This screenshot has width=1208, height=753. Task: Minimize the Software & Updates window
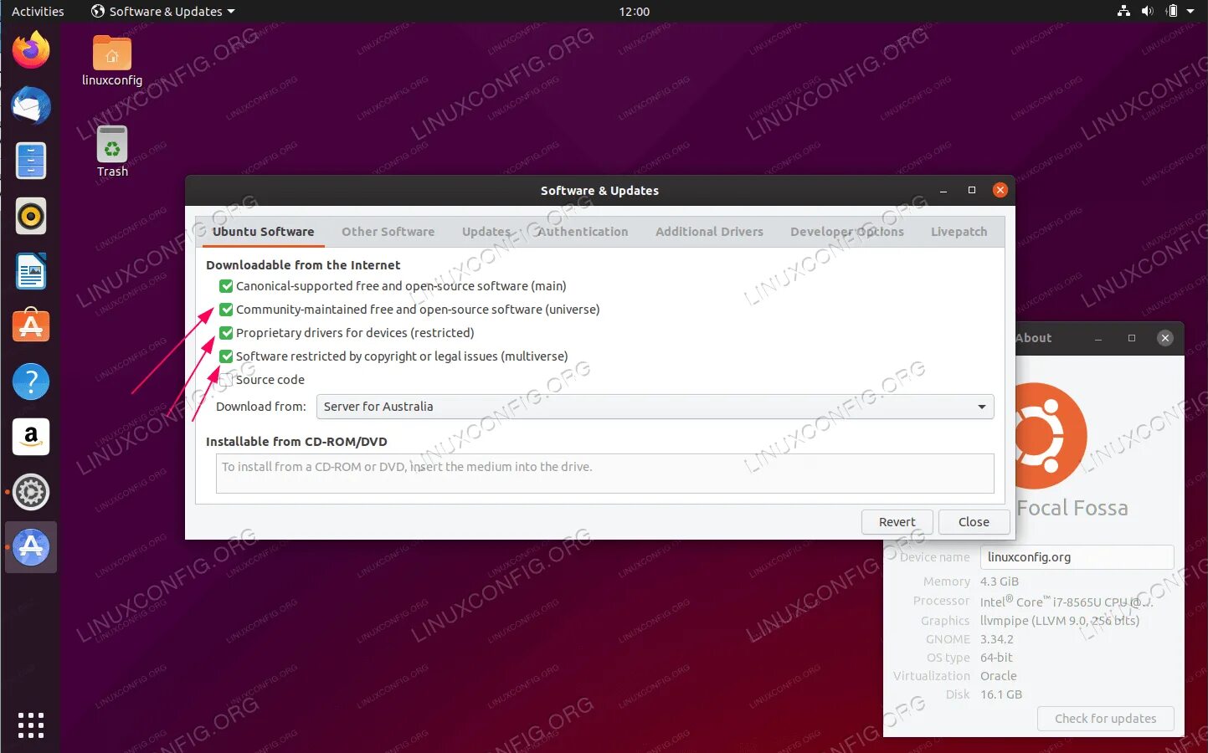click(943, 191)
